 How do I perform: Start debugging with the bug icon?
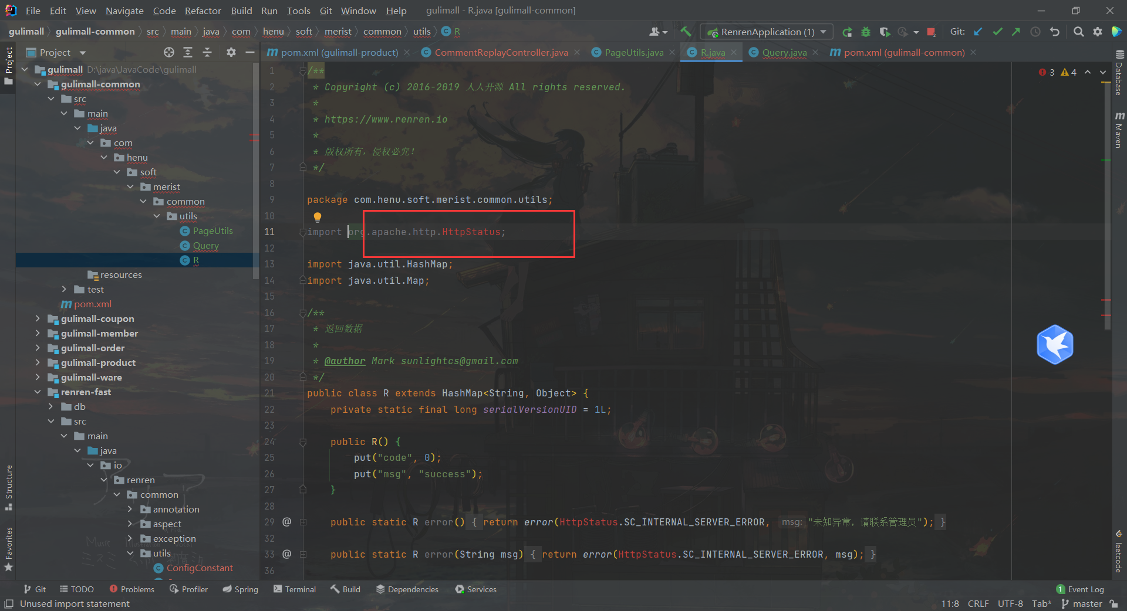point(866,32)
